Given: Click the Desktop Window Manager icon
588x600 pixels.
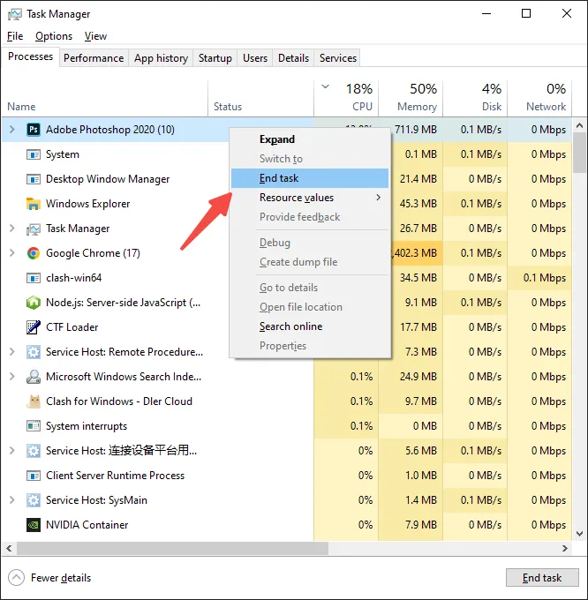Looking at the screenshot, I should click(34, 179).
